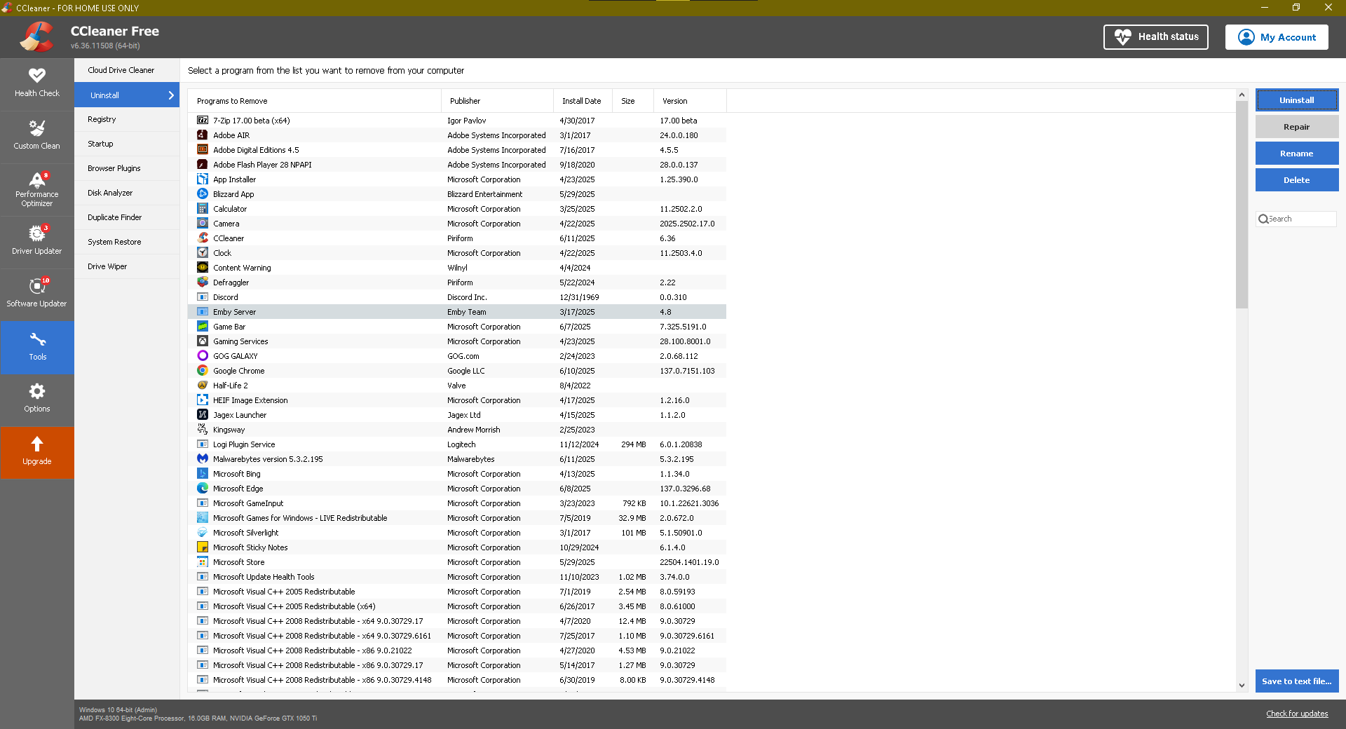
Task: Open the Registry tool tab
Action: [x=102, y=119]
